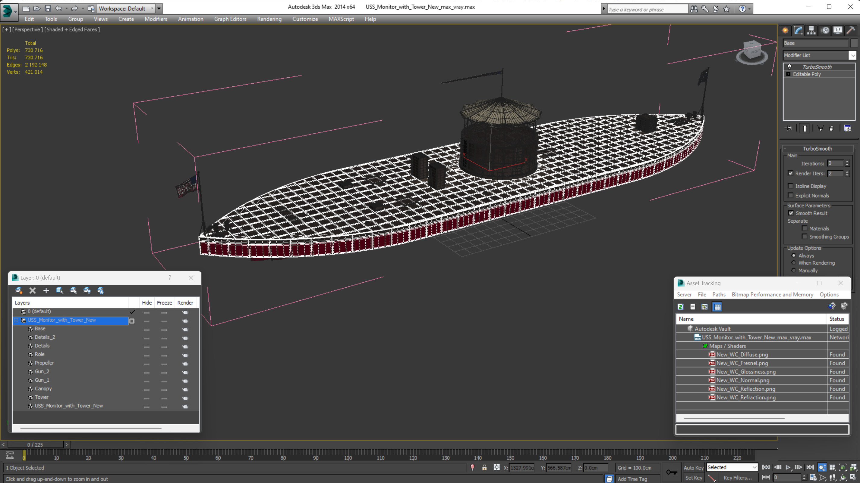Open Configure Modifier Sets icon
Image resolution: width=860 pixels, height=483 pixels.
point(847,128)
